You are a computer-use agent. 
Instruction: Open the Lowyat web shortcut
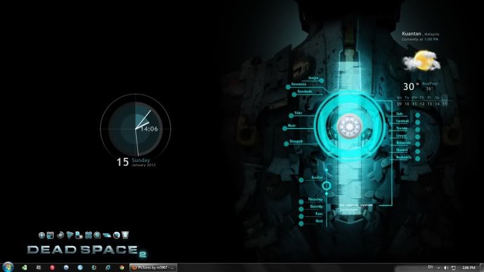[401, 135]
